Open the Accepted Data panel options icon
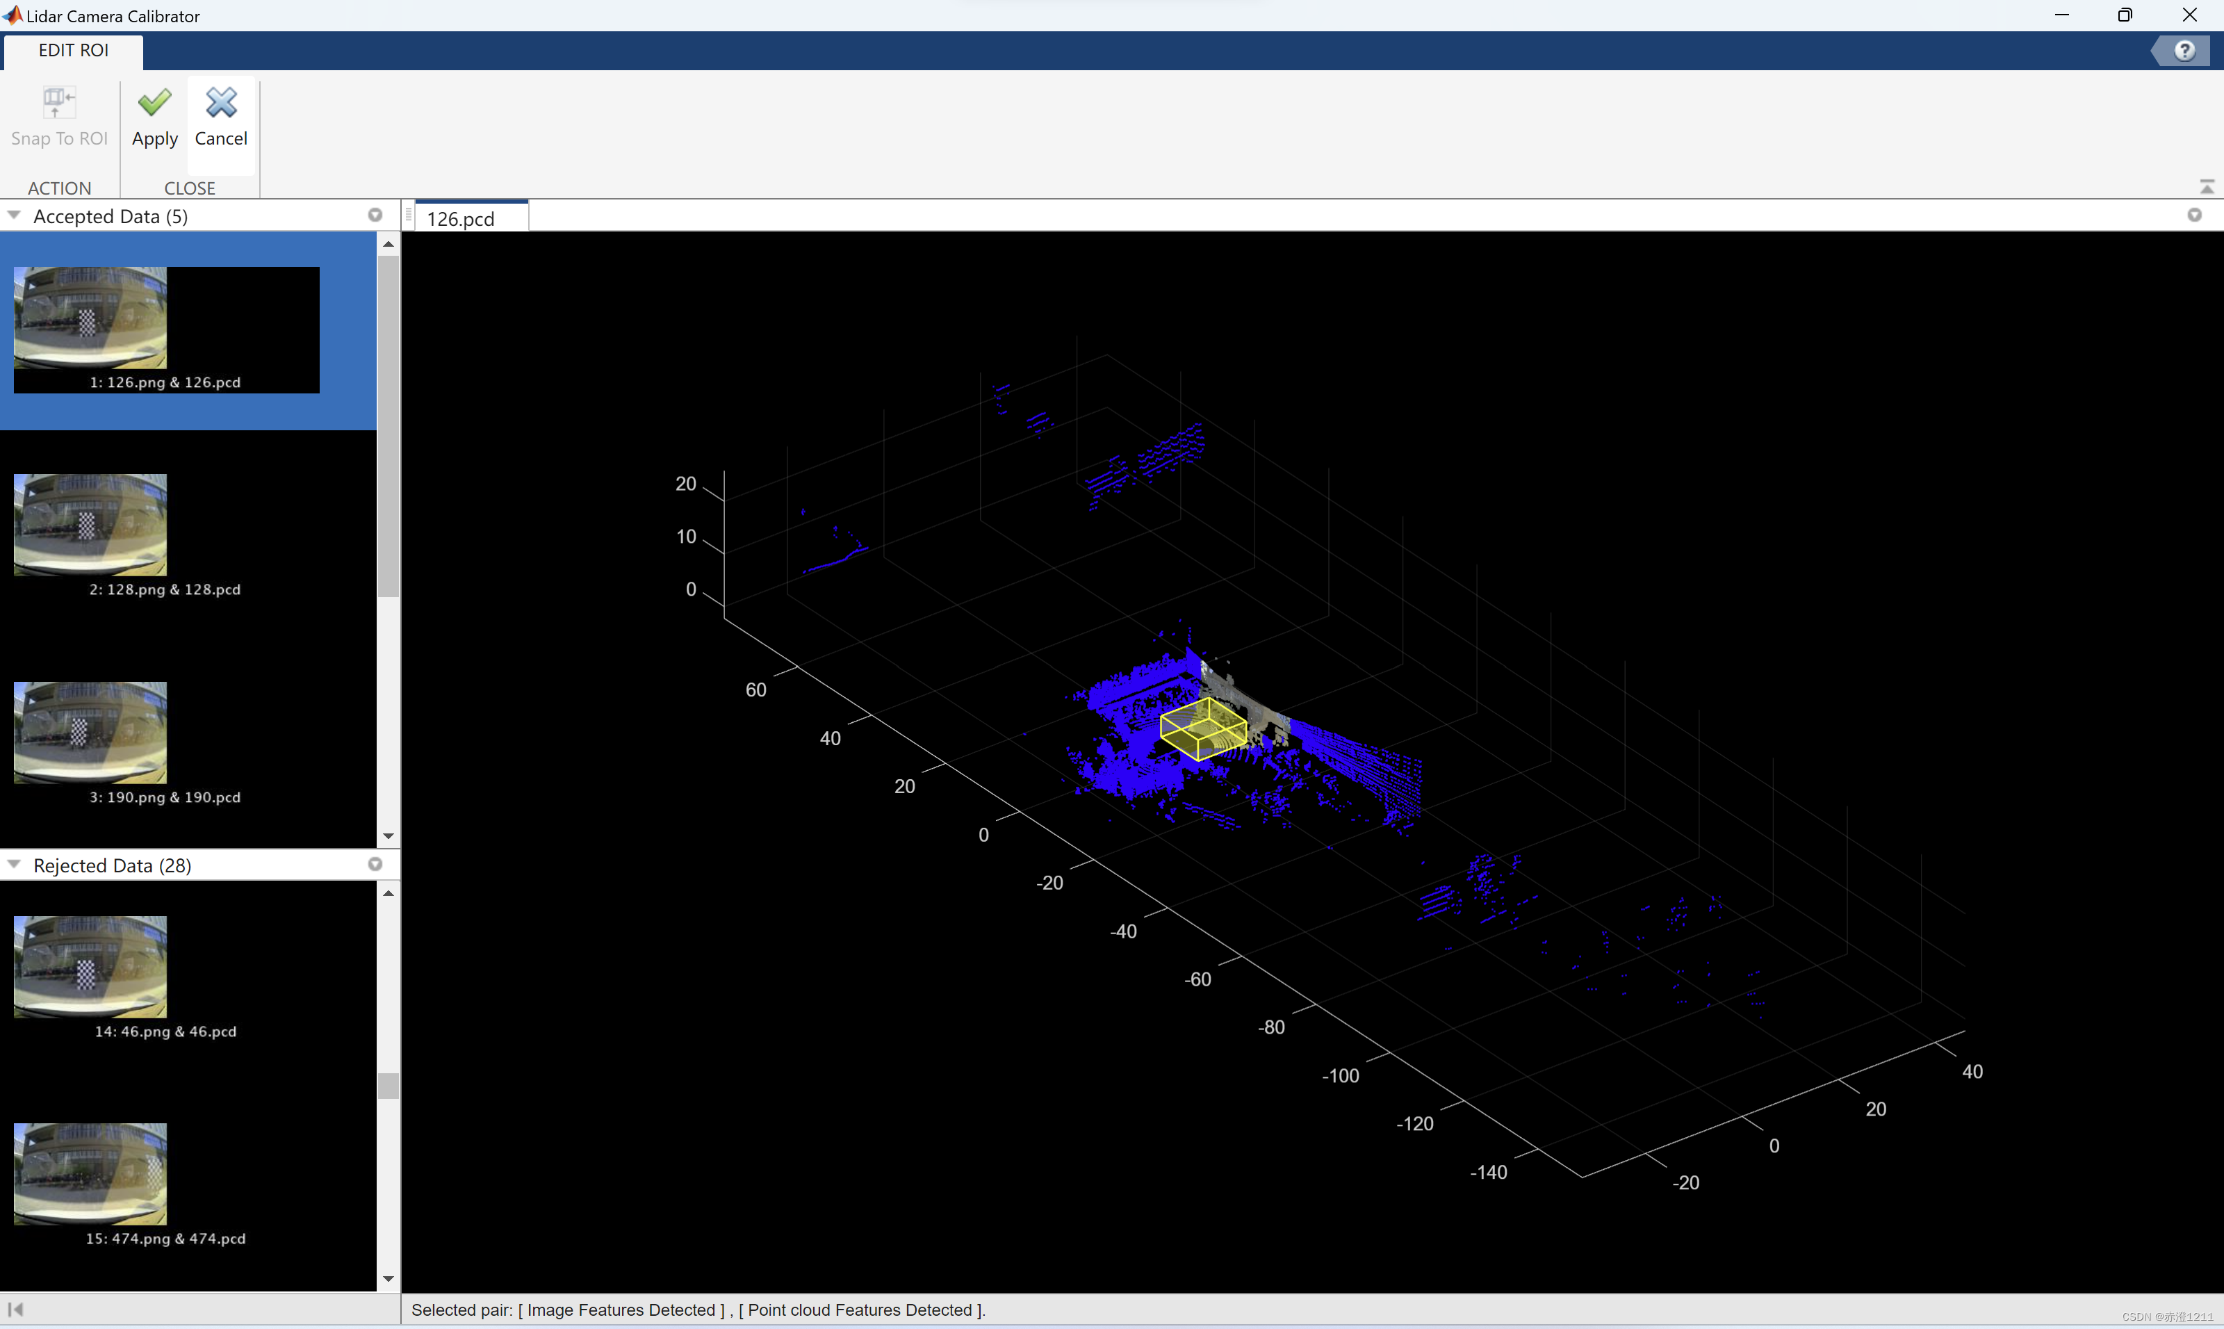 pyautogui.click(x=375, y=214)
